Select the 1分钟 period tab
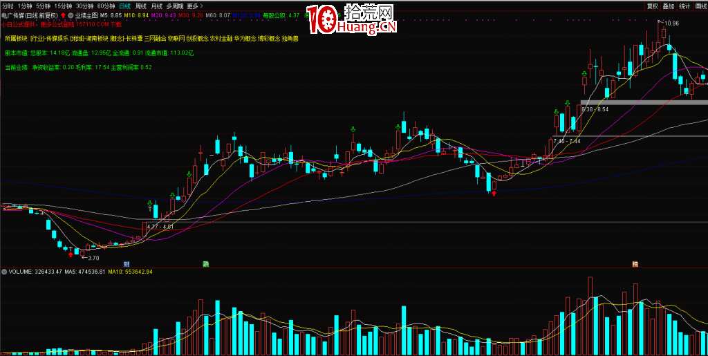Image resolution: width=708 pixels, height=356 pixels. pos(25,6)
